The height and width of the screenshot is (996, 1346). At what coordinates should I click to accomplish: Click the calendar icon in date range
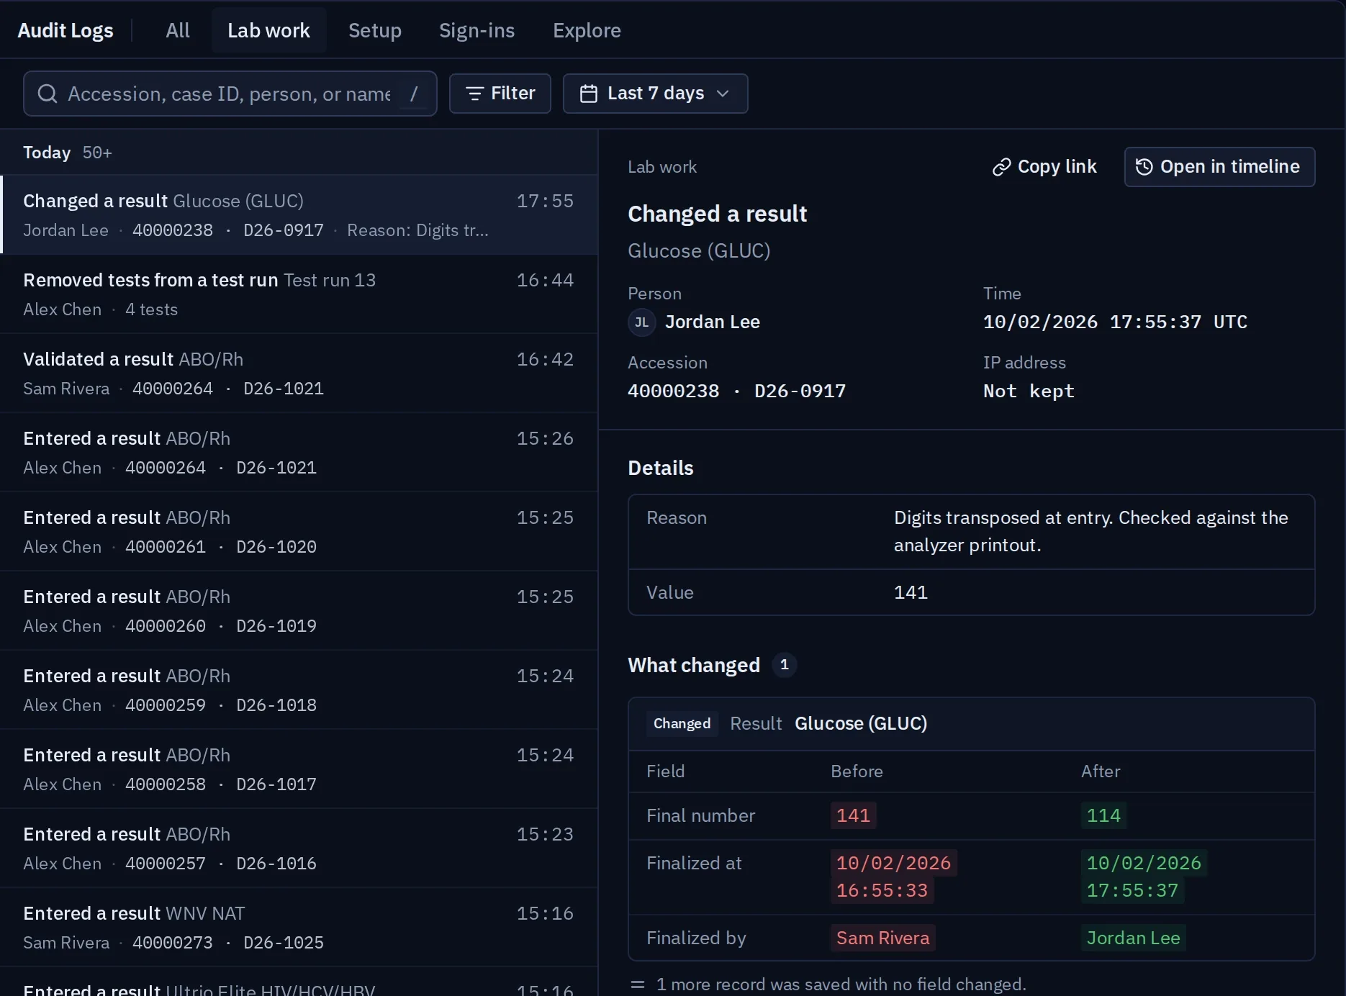(589, 94)
